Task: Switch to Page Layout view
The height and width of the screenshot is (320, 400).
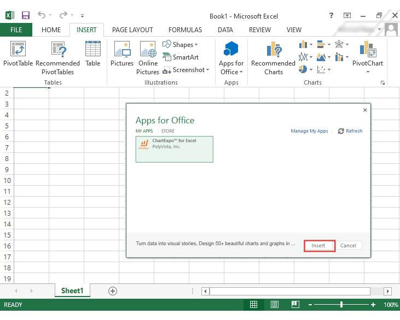Action: (275, 305)
